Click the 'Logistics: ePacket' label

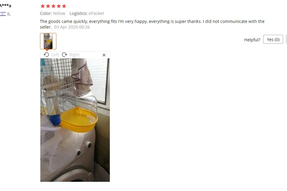tap(87, 13)
